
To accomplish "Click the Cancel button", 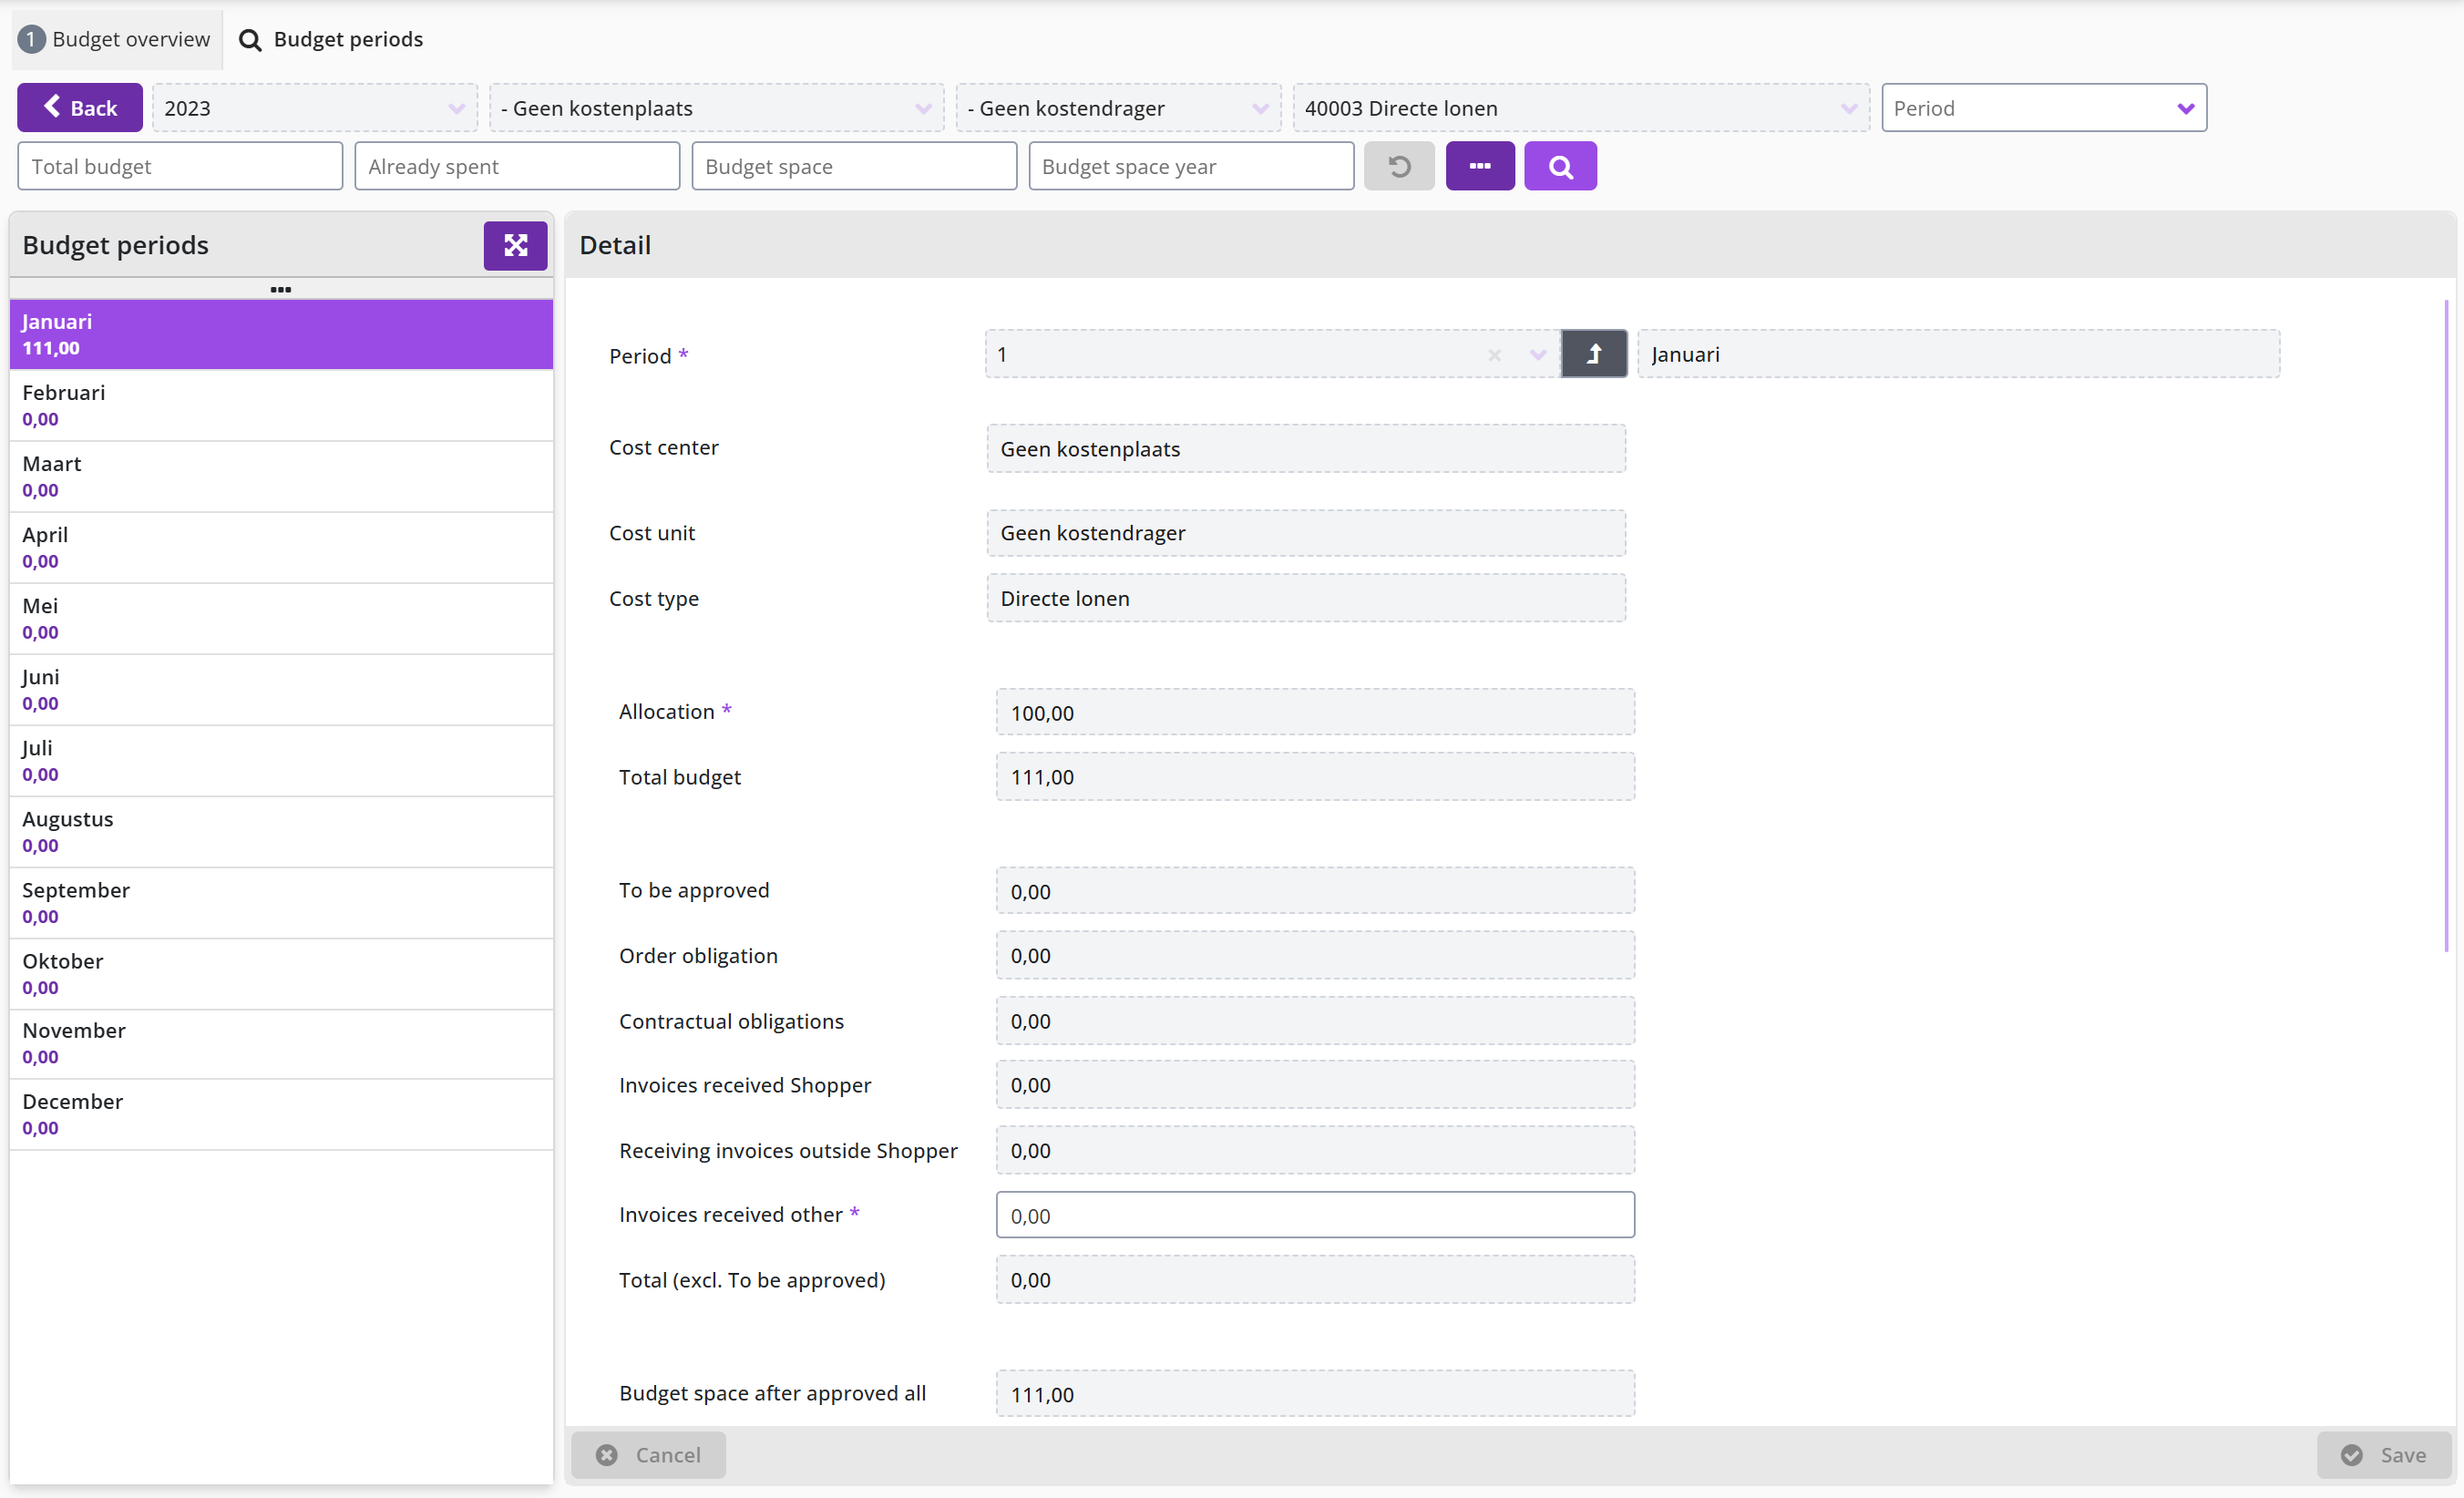I will (649, 1454).
